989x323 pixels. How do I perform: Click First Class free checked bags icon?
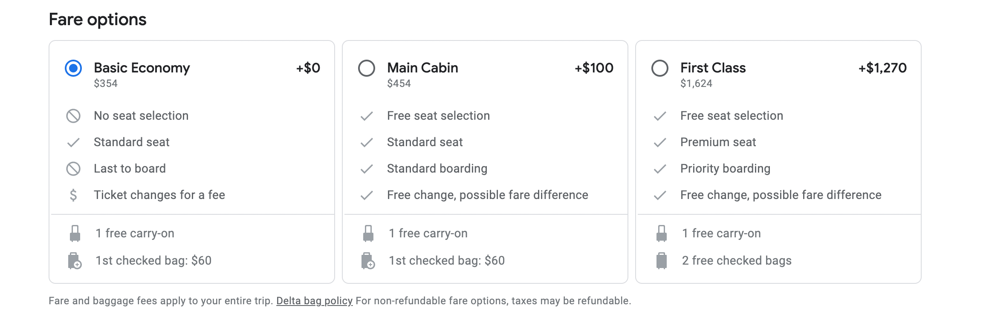click(x=662, y=261)
